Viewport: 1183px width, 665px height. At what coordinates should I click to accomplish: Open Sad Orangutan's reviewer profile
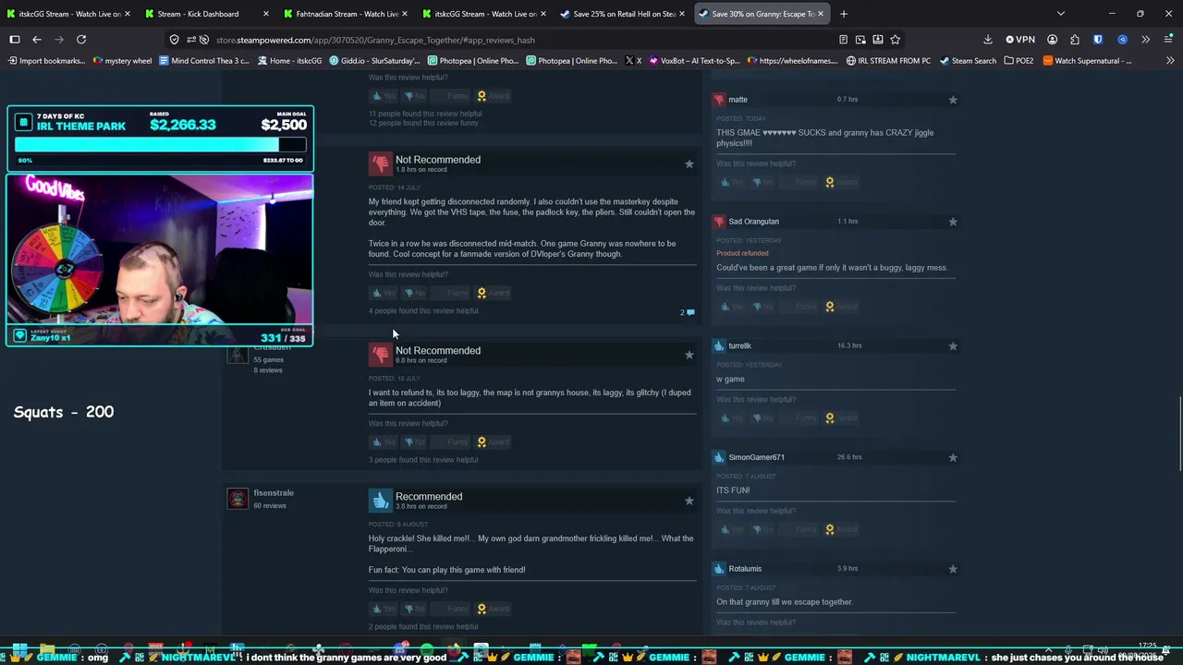click(x=753, y=222)
